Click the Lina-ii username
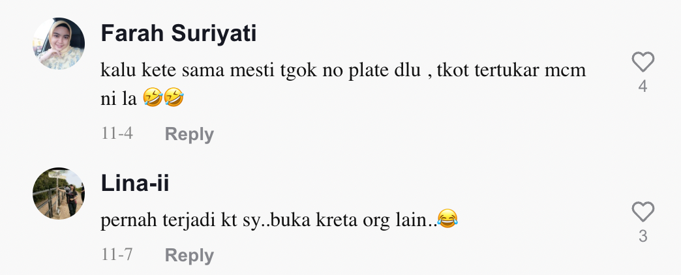Viewport: 681px width, 275px height. point(134,183)
